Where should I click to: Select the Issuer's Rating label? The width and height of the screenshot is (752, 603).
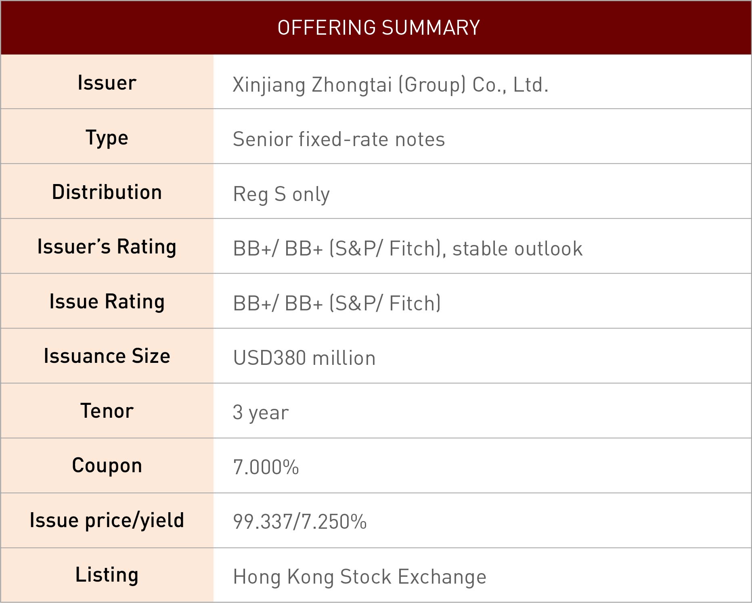[x=107, y=247]
